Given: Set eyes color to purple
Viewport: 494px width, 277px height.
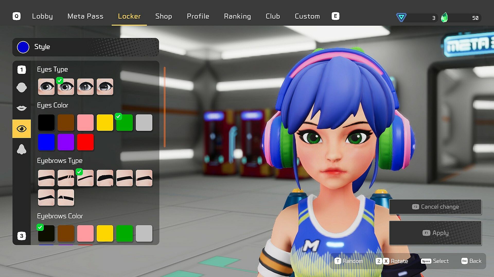Looking at the screenshot, I should click(x=66, y=142).
